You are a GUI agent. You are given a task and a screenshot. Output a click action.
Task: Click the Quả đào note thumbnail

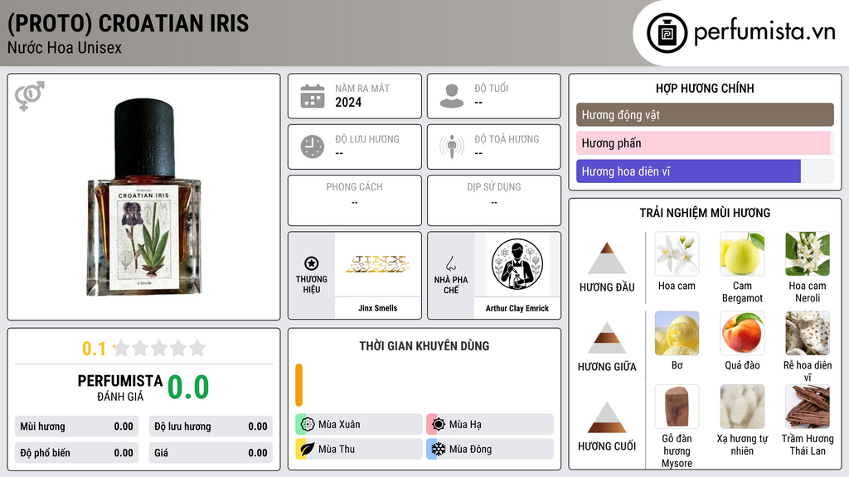(742, 333)
